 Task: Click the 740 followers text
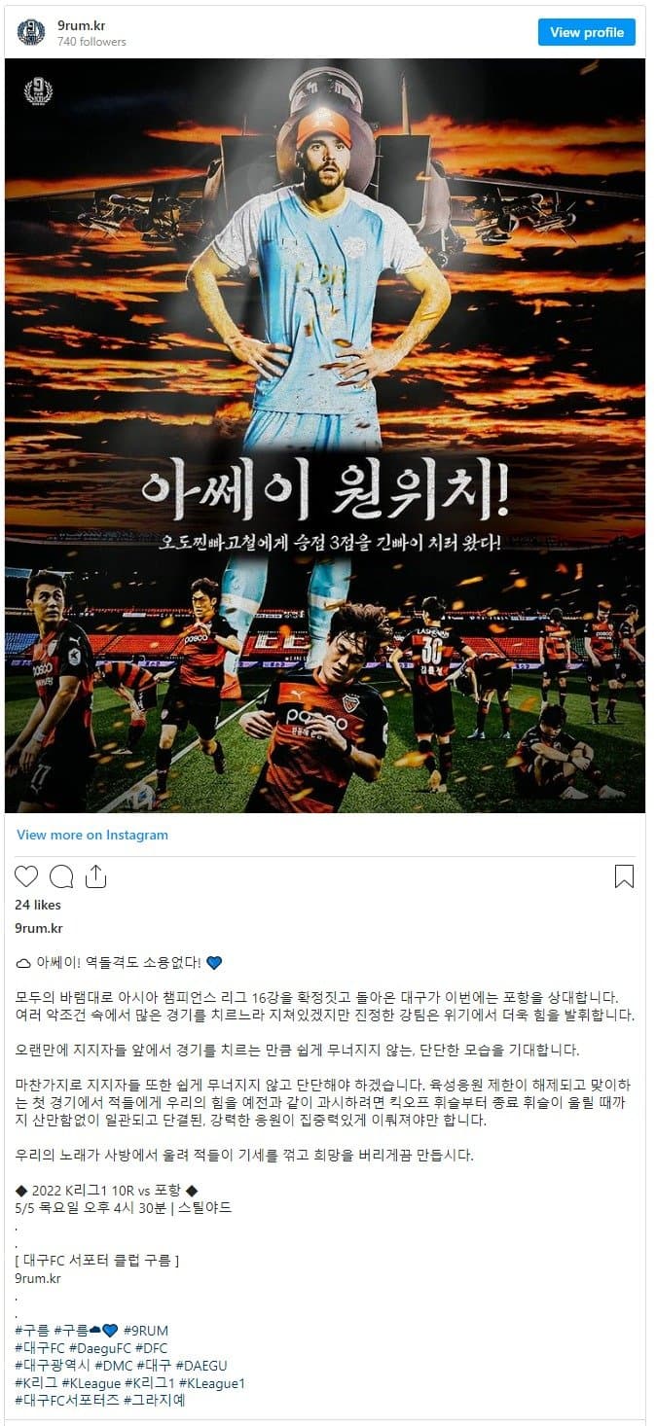click(x=91, y=42)
